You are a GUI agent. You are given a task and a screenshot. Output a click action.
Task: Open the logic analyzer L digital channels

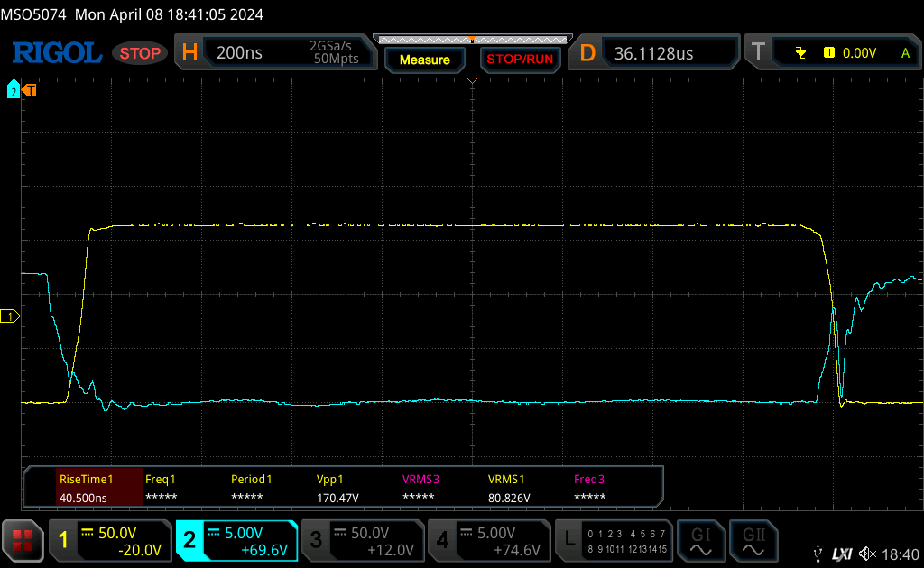point(614,540)
